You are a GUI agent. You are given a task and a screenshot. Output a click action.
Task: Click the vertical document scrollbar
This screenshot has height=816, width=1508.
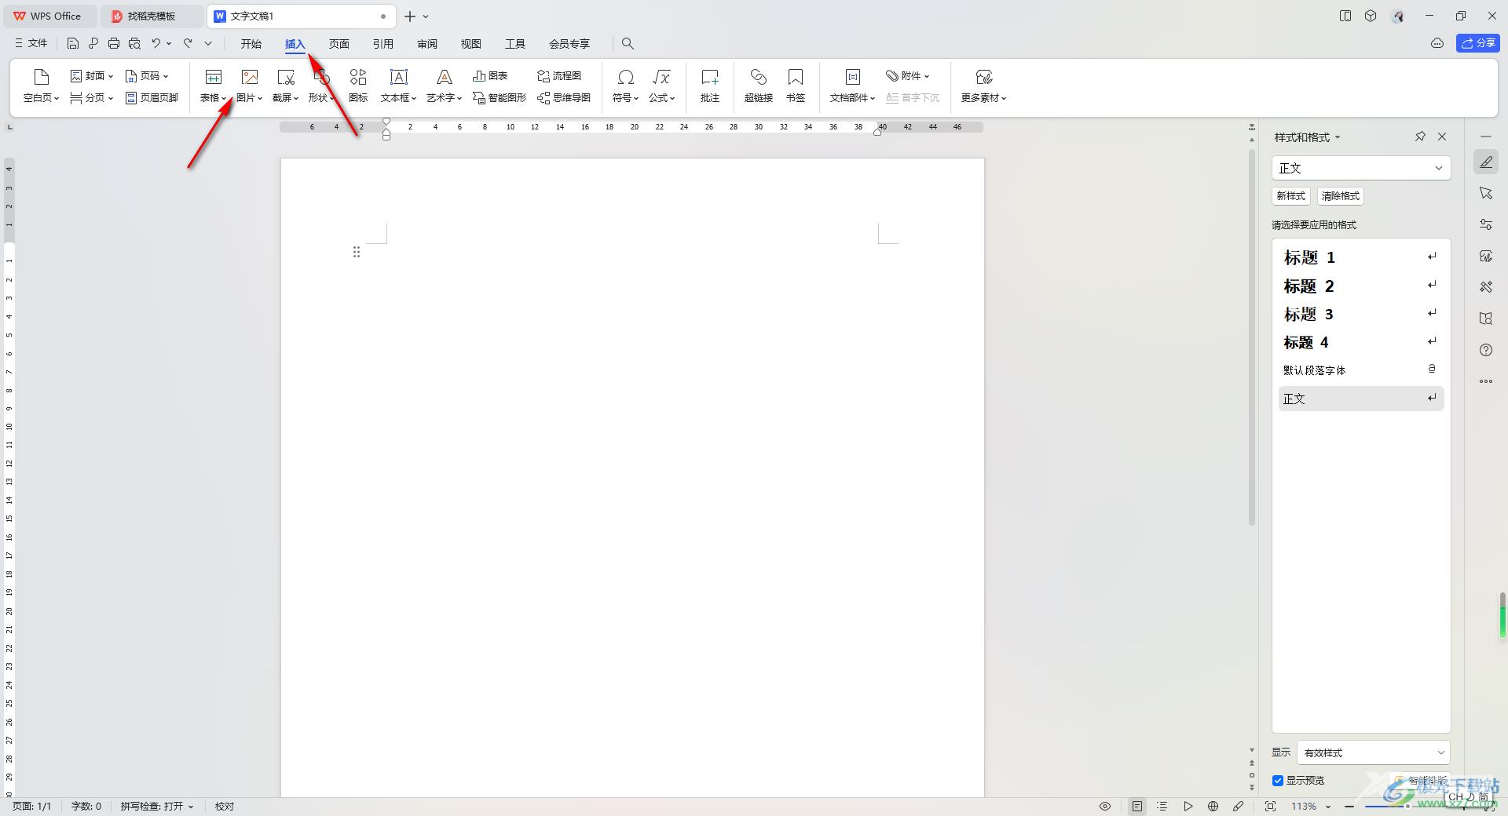(1252, 337)
